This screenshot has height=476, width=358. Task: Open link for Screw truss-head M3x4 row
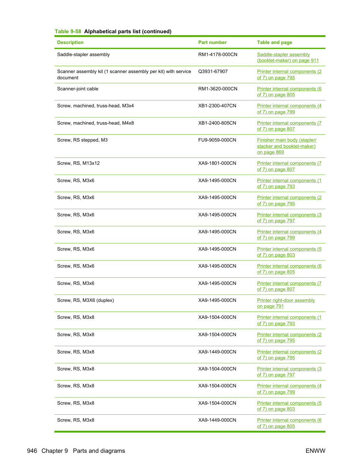tap(289, 109)
